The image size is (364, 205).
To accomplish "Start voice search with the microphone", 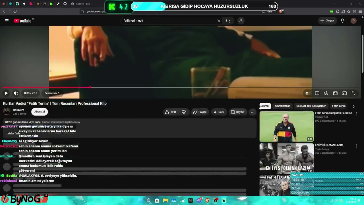I will click(x=241, y=21).
